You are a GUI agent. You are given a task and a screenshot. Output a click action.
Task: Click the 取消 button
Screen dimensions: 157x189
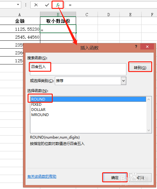140,177
